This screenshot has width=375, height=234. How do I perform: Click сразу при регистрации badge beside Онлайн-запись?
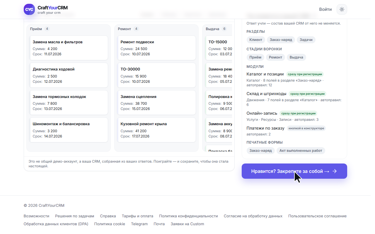[x=298, y=113]
